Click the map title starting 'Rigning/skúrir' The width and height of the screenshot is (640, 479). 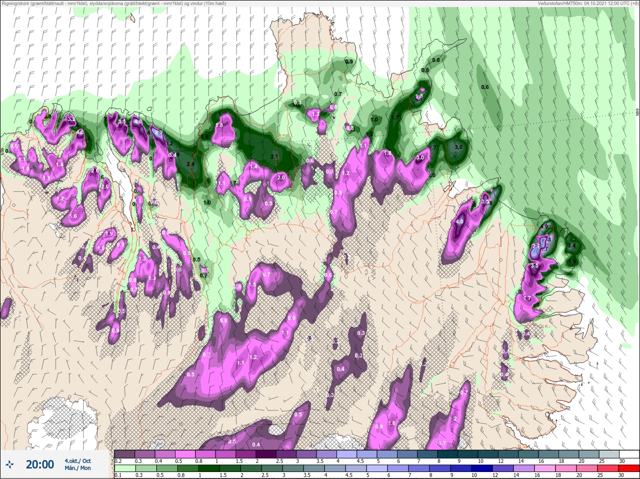tap(113, 3)
